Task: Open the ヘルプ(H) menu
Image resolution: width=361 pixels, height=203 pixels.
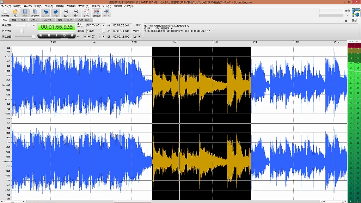Action: 129,6
